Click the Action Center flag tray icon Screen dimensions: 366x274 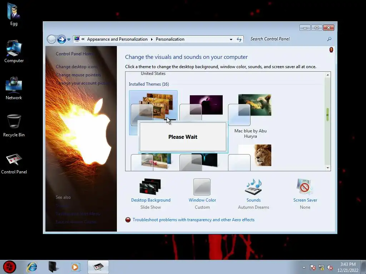click(312, 268)
